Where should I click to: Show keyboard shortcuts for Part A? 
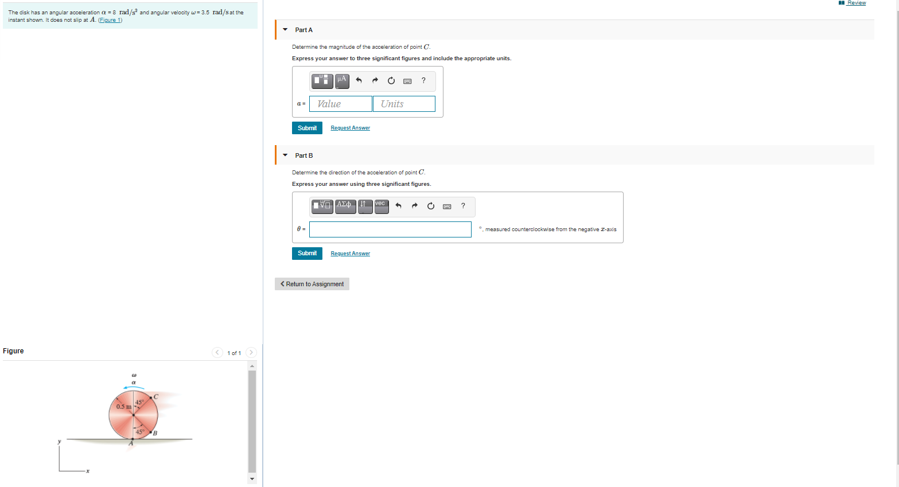pyautogui.click(x=407, y=81)
